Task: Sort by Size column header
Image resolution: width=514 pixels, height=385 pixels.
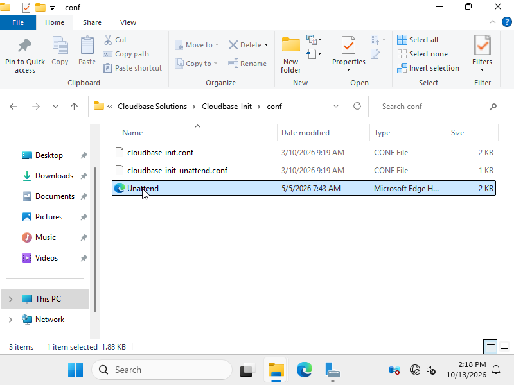Action: point(457,133)
